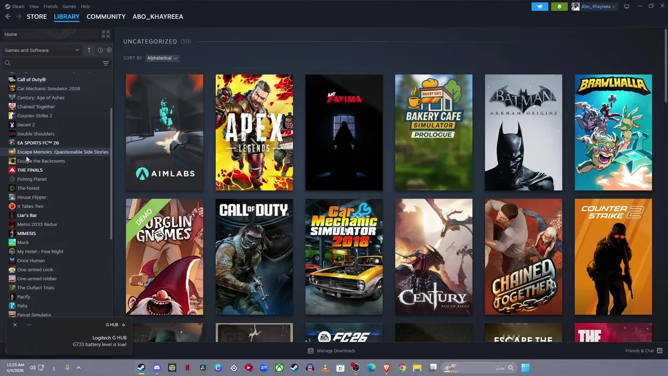
Task: Click the microphone tray icon
Action: (x=67, y=368)
